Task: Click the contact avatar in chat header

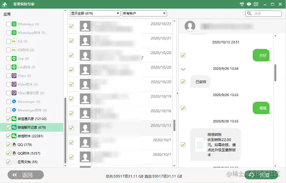Action: 190,26
